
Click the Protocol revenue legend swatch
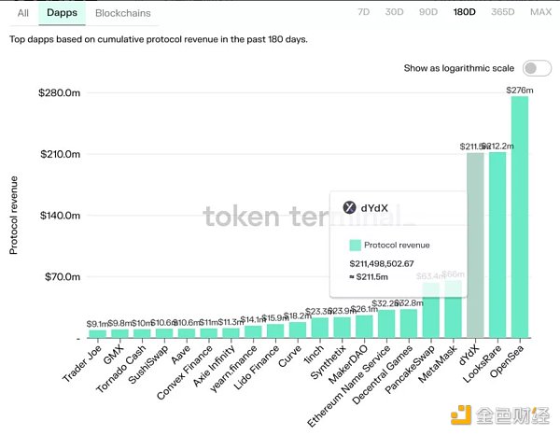(x=355, y=246)
